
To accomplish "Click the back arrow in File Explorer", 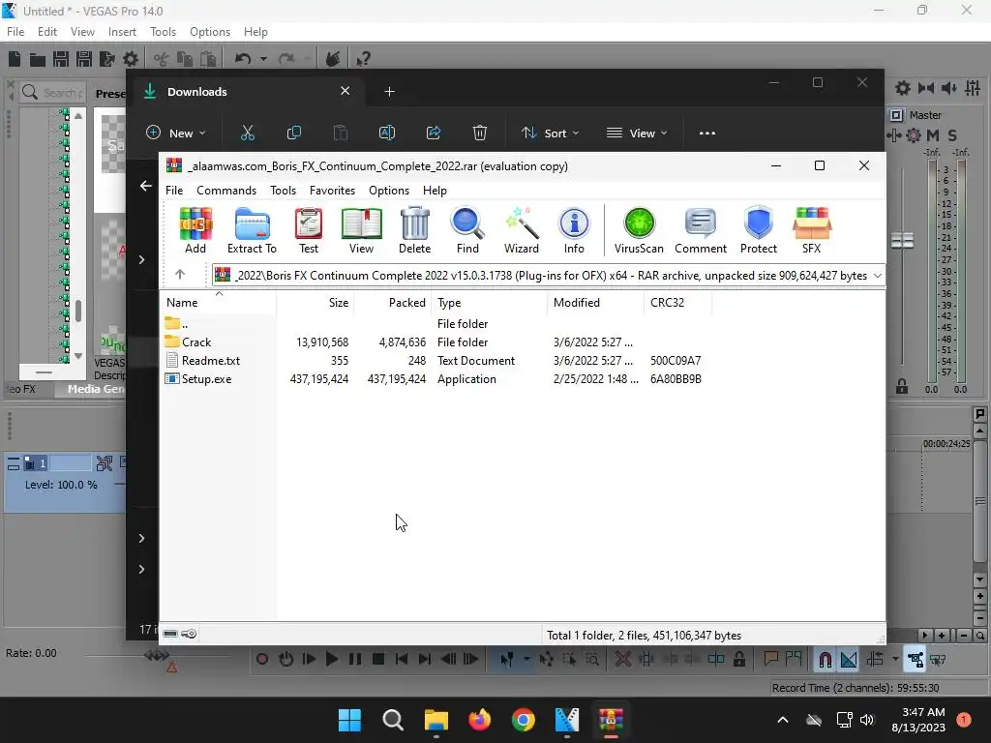I will pos(146,186).
